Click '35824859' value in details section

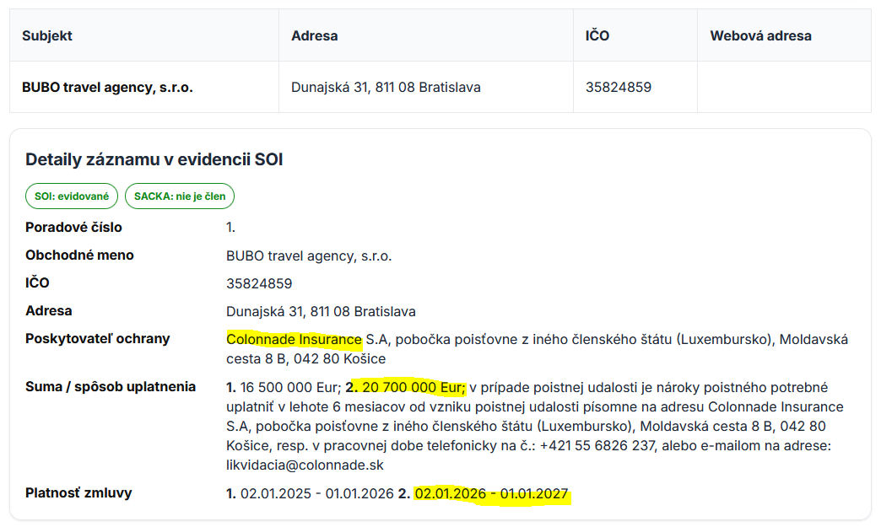click(259, 283)
